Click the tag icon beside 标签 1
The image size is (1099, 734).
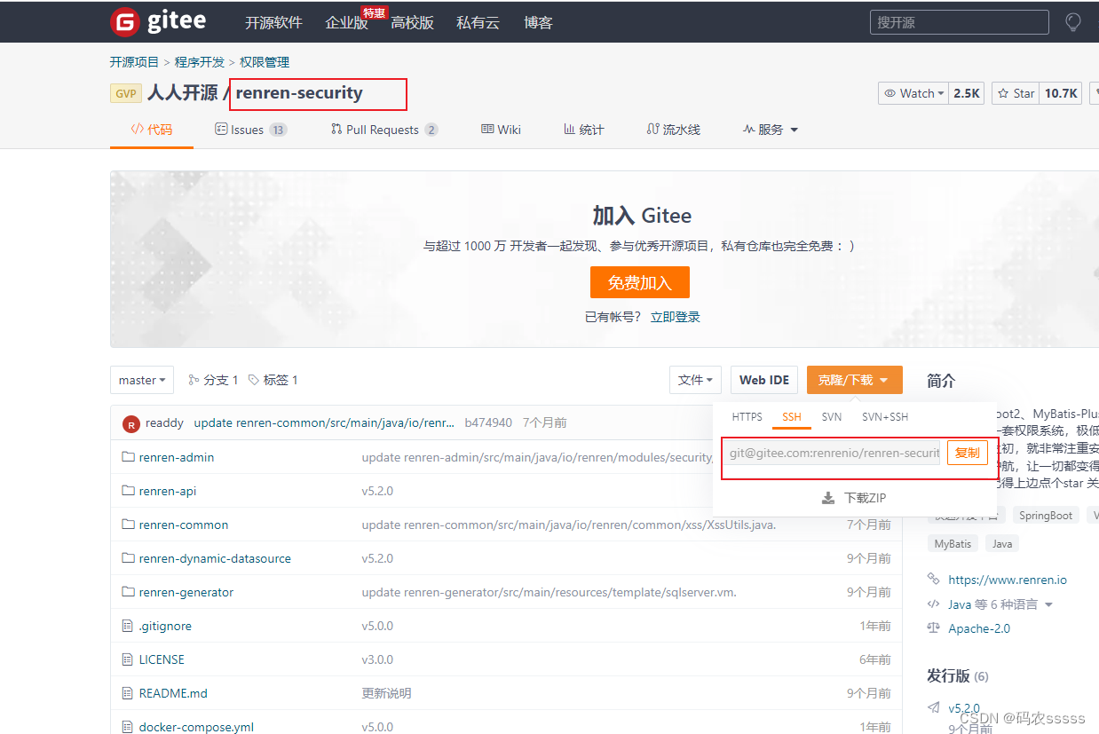pos(251,379)
